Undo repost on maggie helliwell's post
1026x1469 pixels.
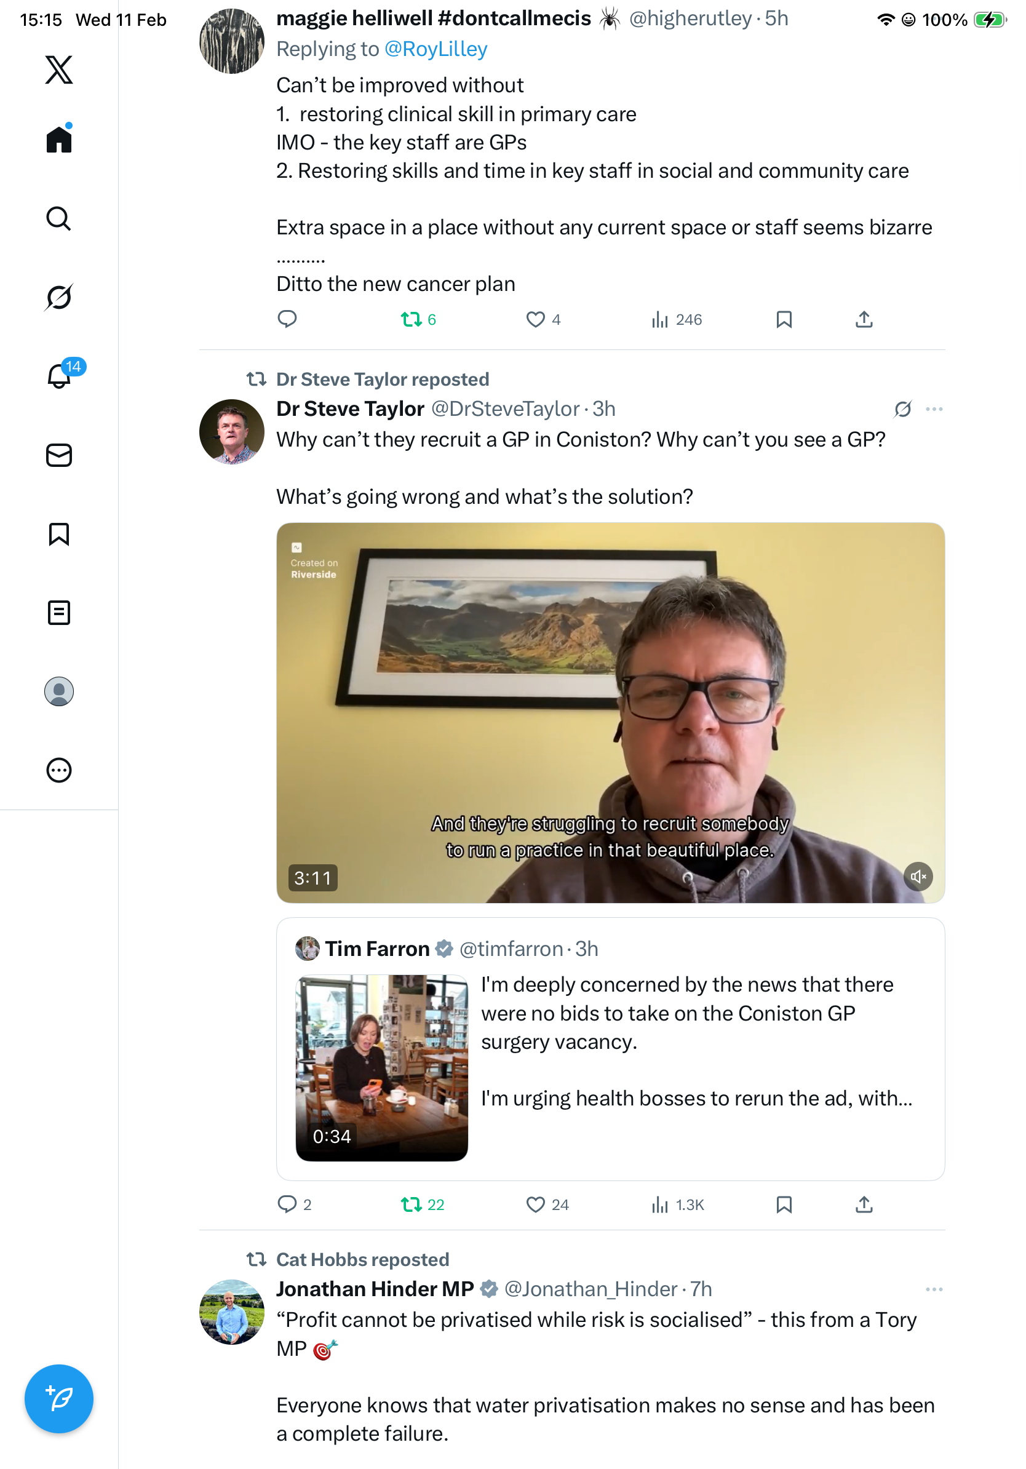[411, 319]
